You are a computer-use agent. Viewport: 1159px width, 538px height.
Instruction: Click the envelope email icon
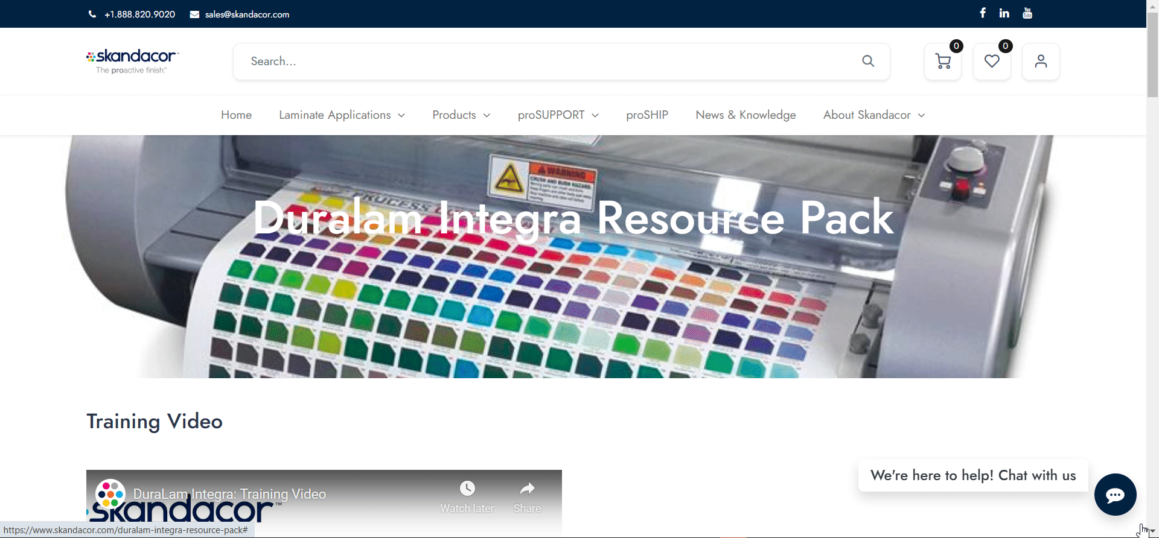[x=194, y=14]
